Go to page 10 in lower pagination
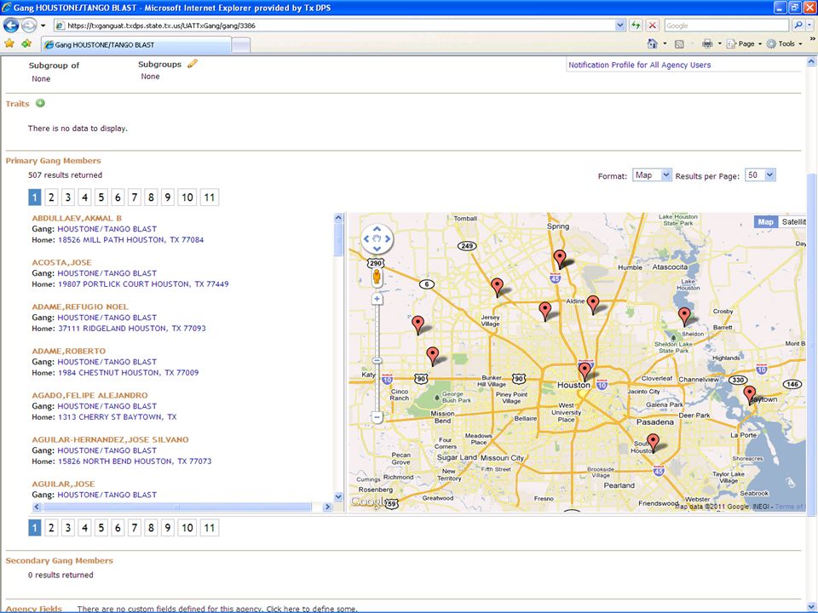 (187, 528)
